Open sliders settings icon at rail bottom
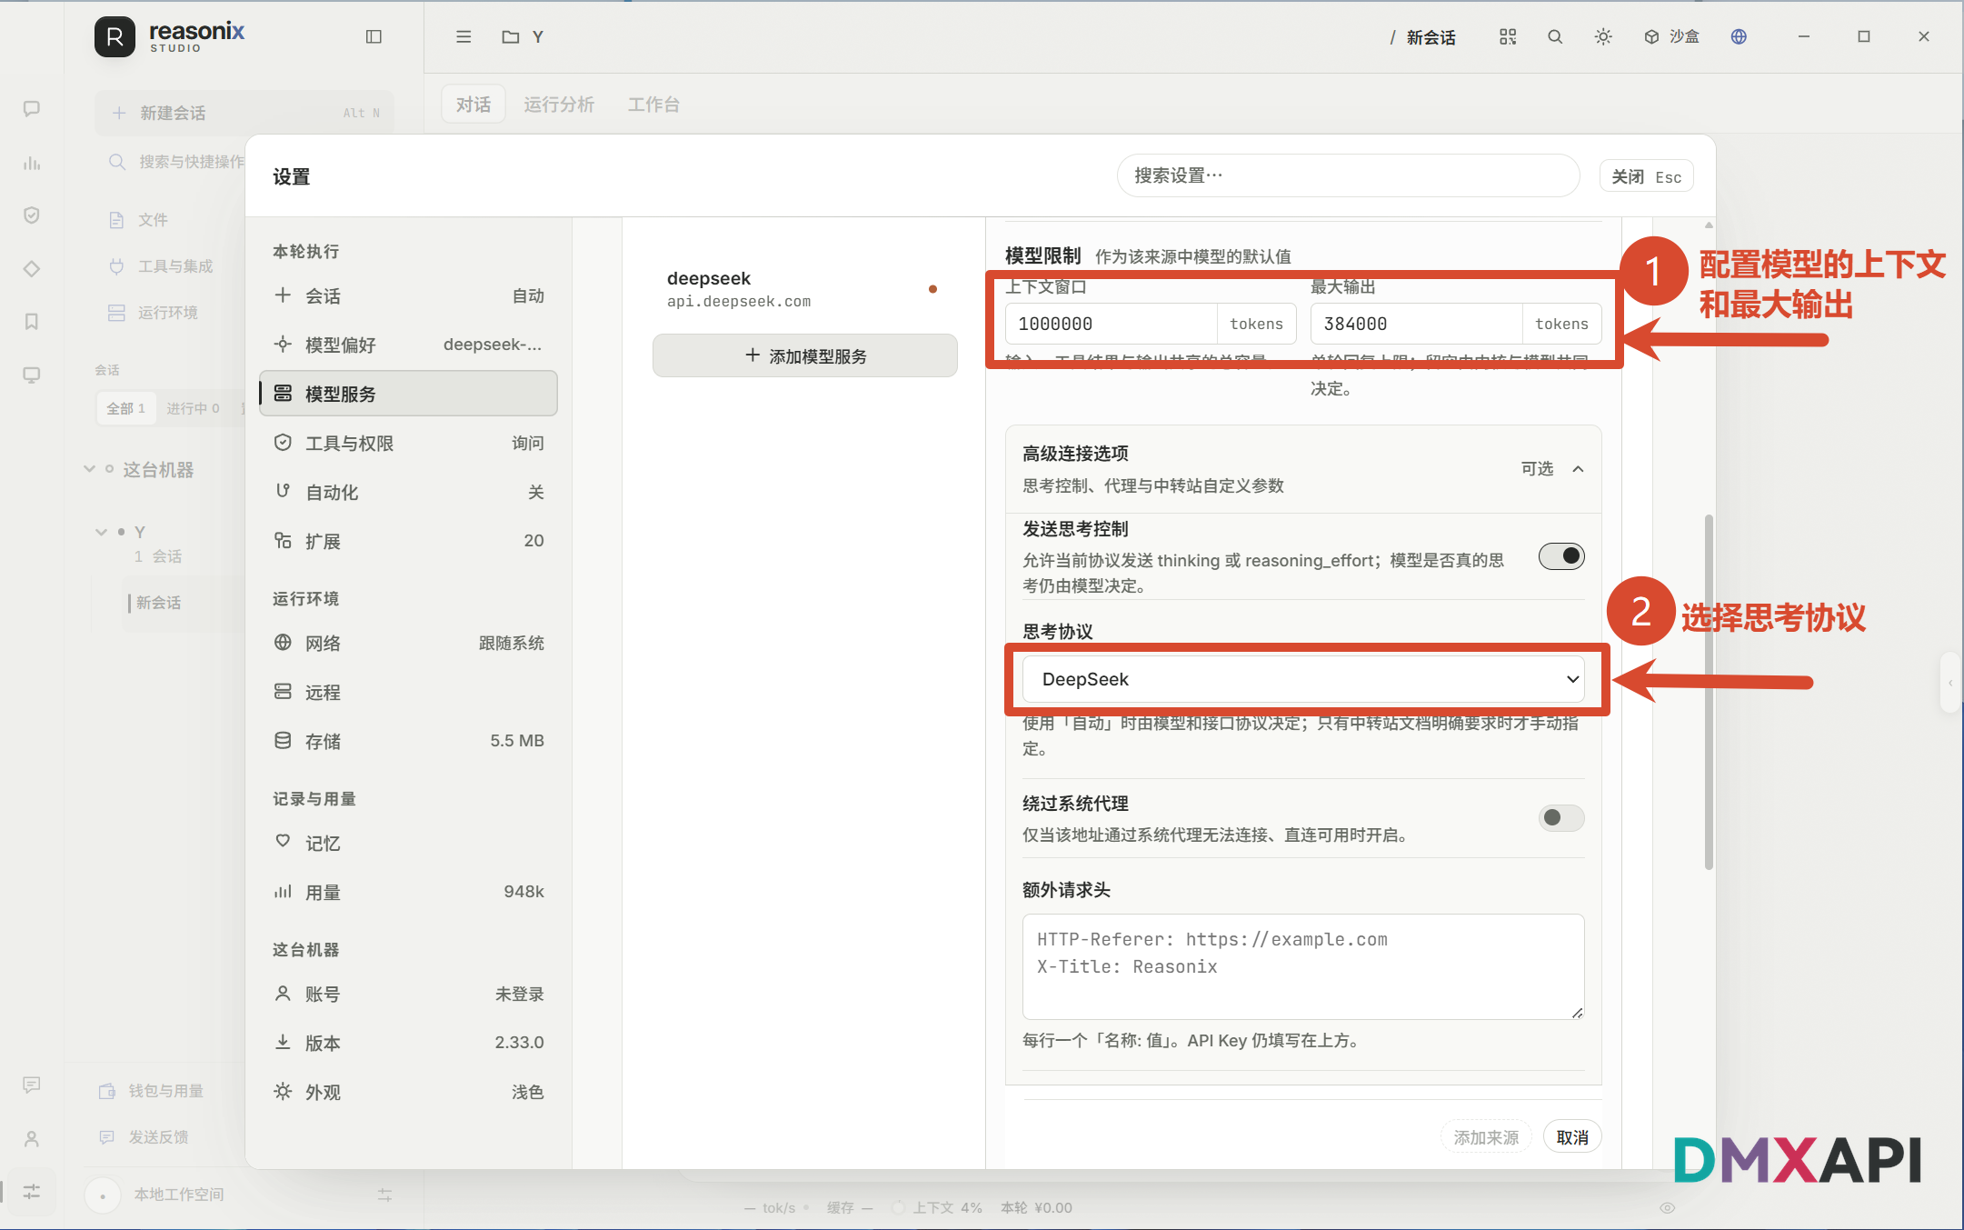The height and width of the screenshot is (1230, 1964). click(x=32, y=1192)
